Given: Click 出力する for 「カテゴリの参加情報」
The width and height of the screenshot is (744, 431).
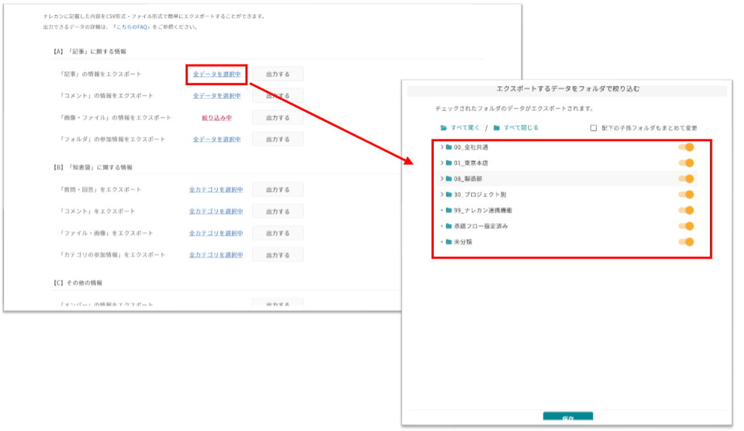Looking at the screenshot, I should click(278, 255).
